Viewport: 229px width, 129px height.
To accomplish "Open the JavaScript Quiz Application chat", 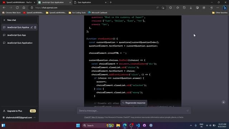I will click(x=19, y=43).
